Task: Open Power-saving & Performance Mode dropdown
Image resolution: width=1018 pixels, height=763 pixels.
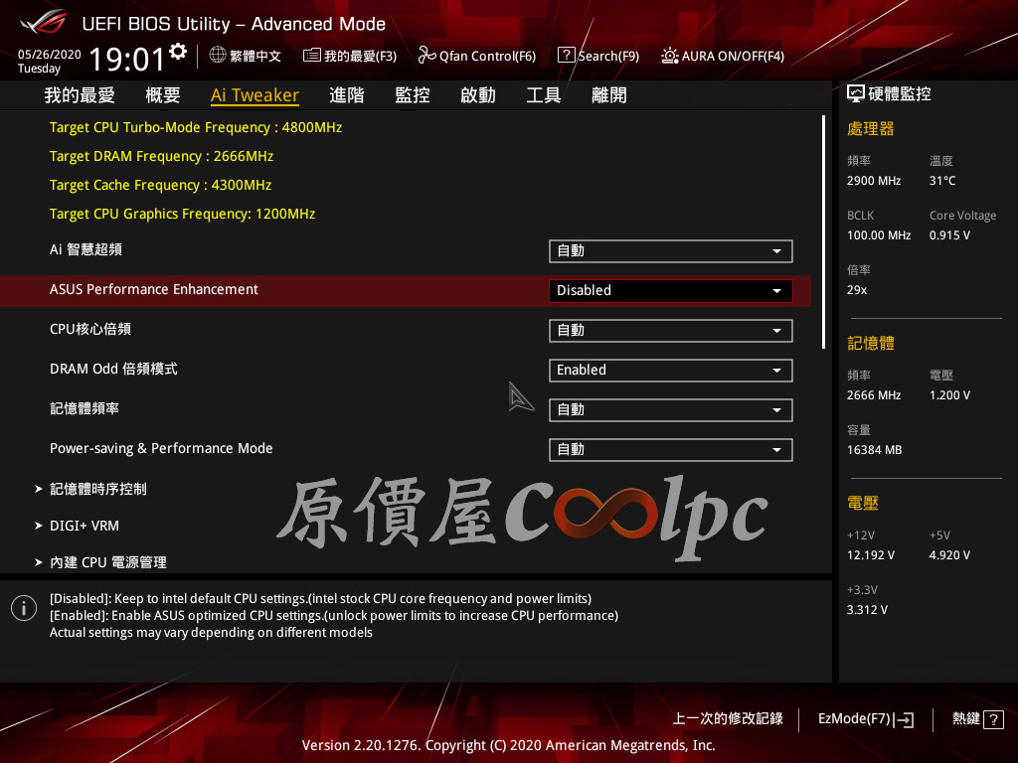Action: point(671,450)
